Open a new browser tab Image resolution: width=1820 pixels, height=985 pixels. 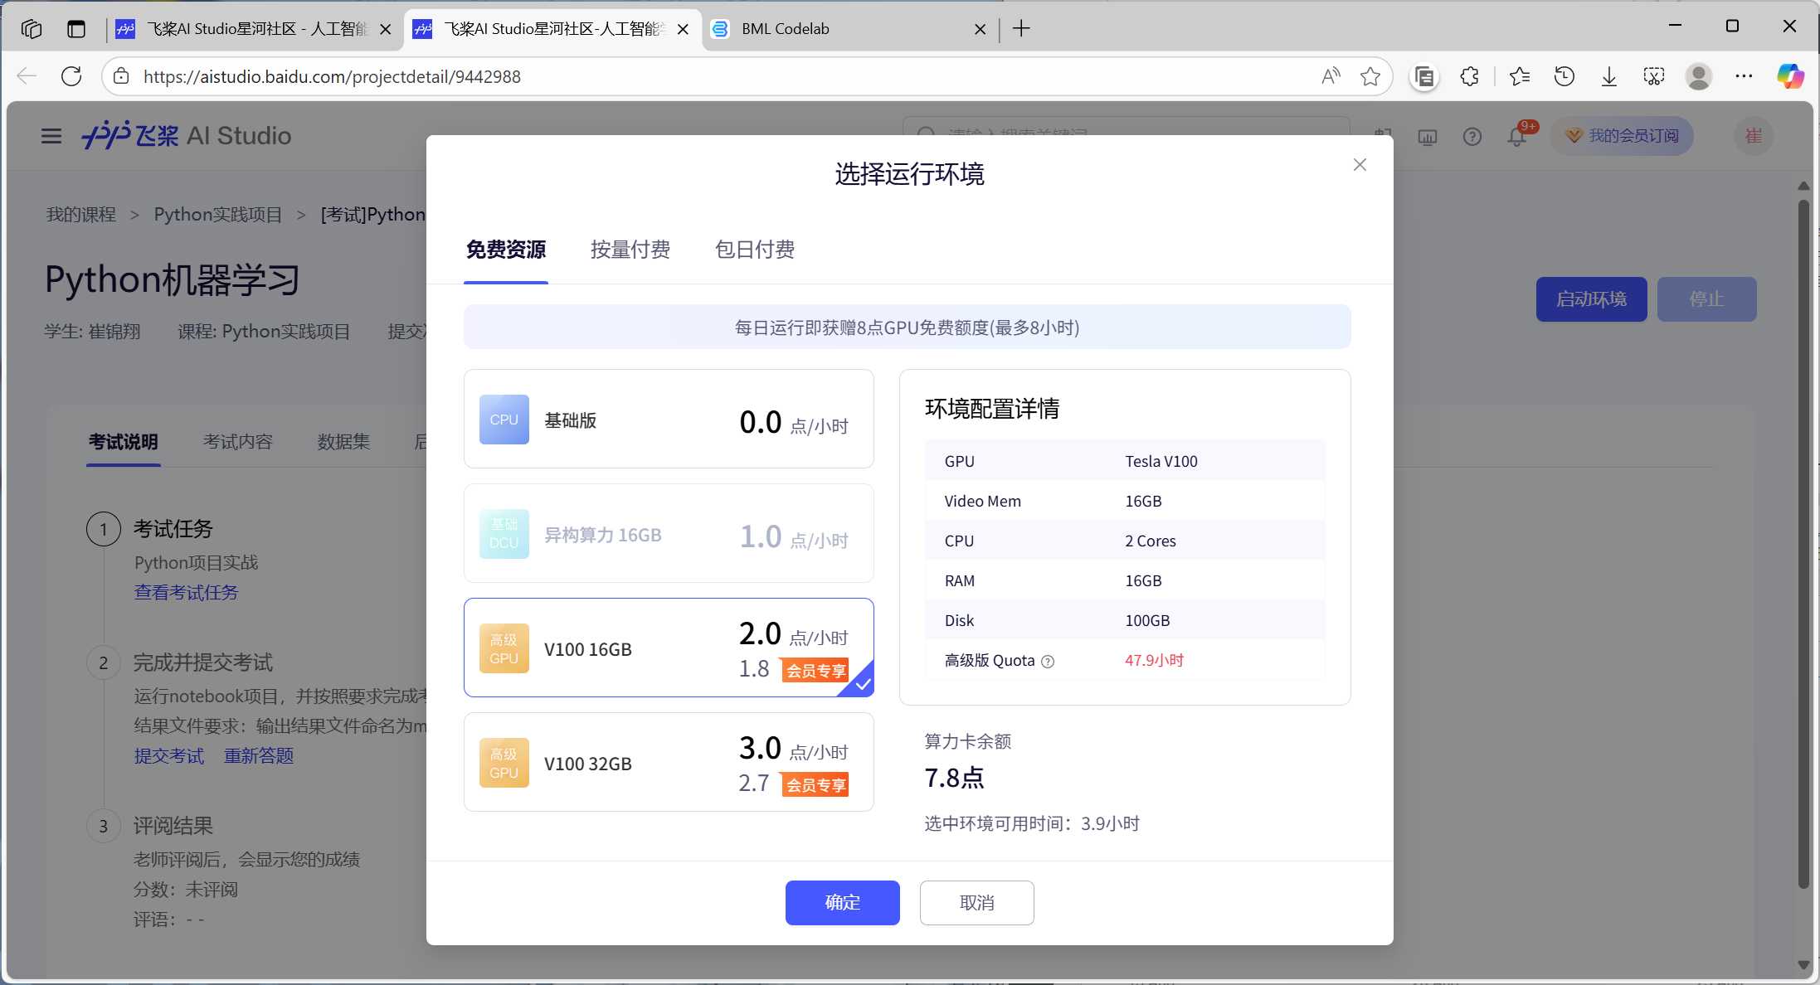1021,29
